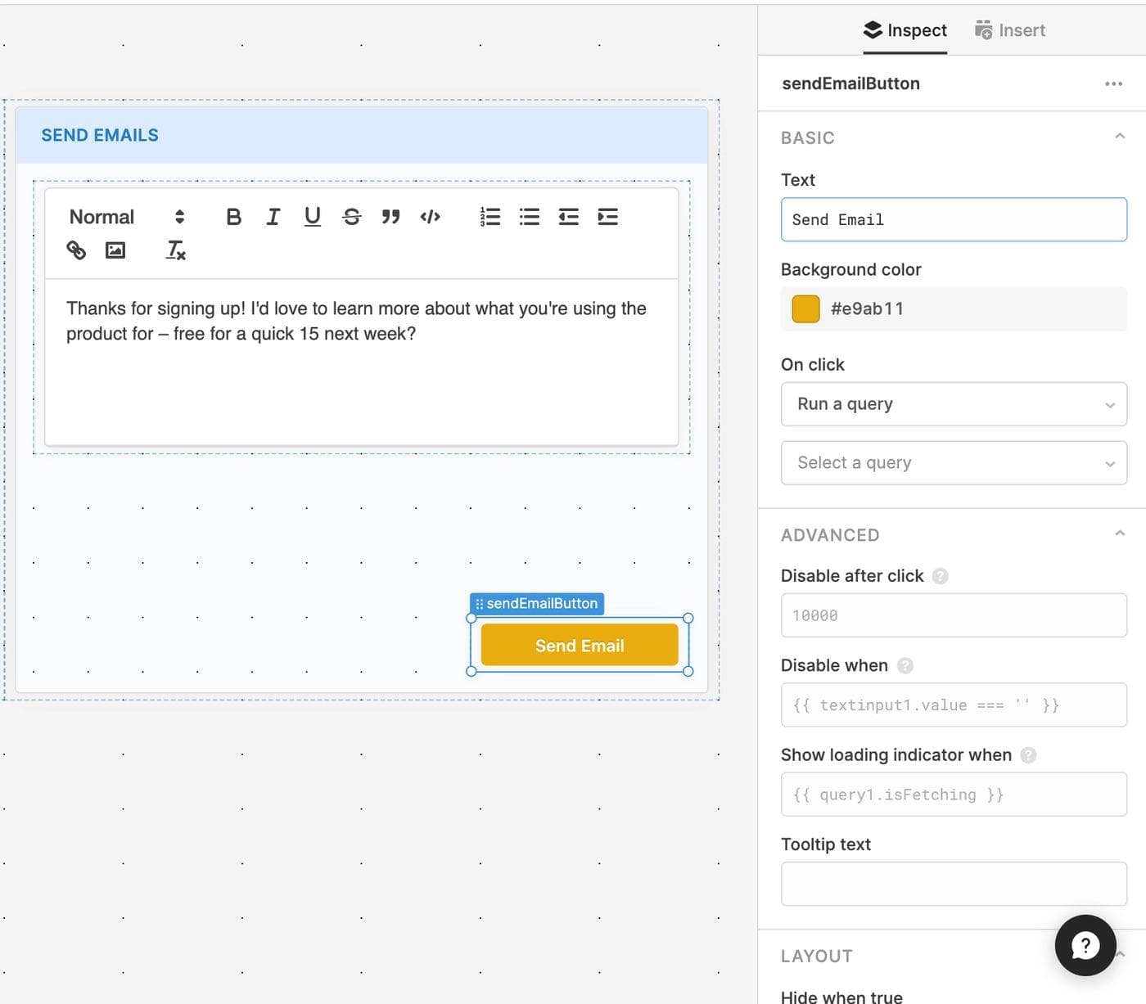Clear text formatting
Image resolution: width=1146 pixels, height=1004 pixels.
175,250
